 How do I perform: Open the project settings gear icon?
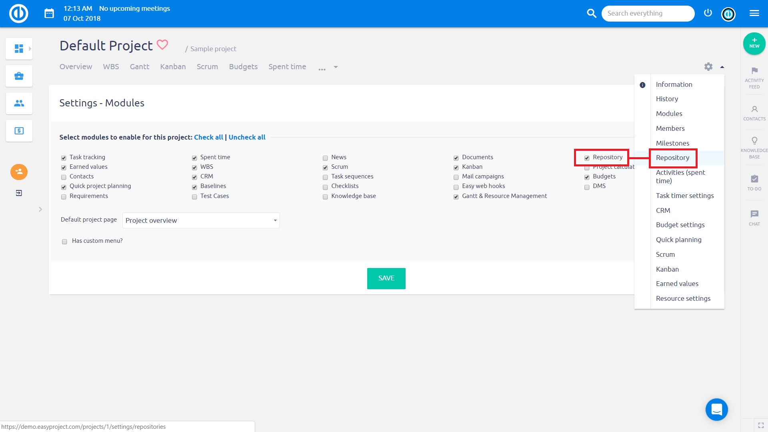click(708, 66)
